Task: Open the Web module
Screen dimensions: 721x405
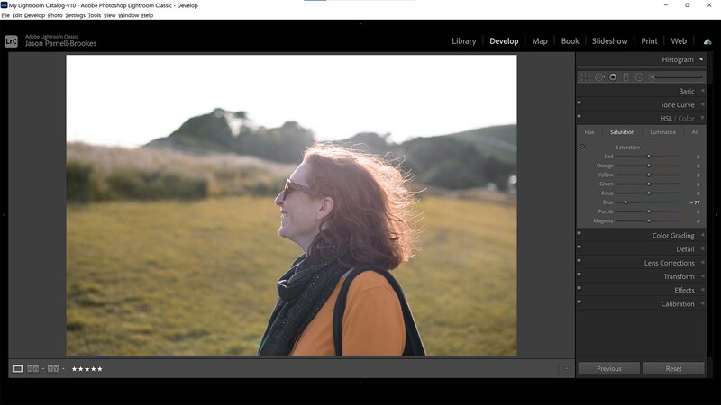Action: 679,41
